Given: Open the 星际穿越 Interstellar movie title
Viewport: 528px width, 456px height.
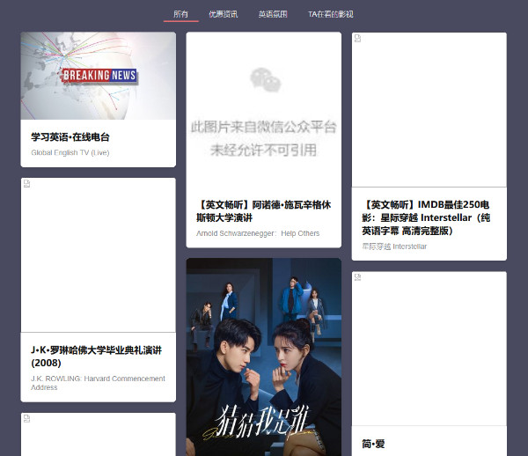Looking at the screenshot, I should (x=427, y=217).
